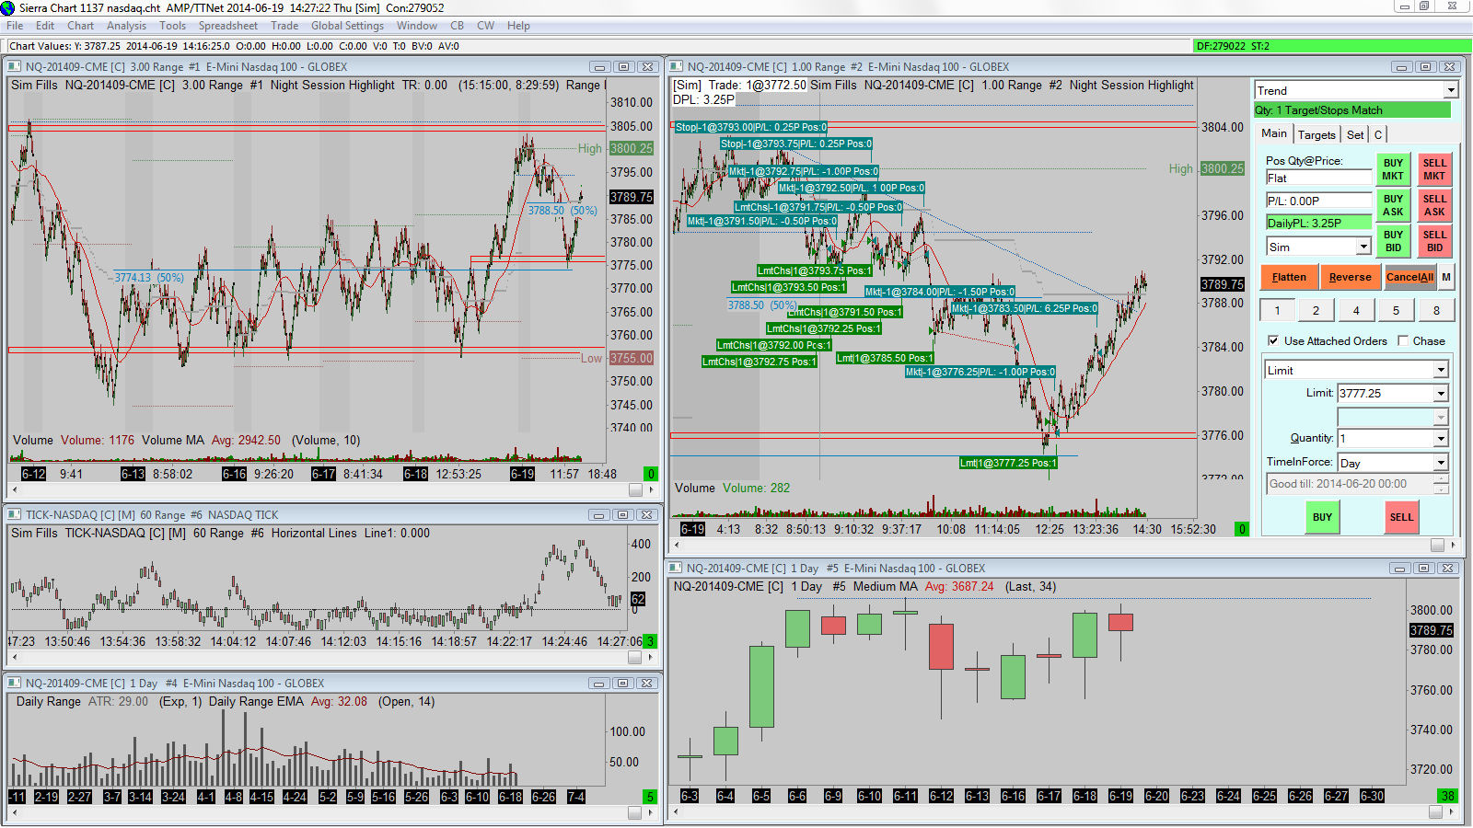This screenshot has width=1473, height=828.
Task: Click the SELL MKT button
Action: pyautogui.click(x=1434, y=169)
